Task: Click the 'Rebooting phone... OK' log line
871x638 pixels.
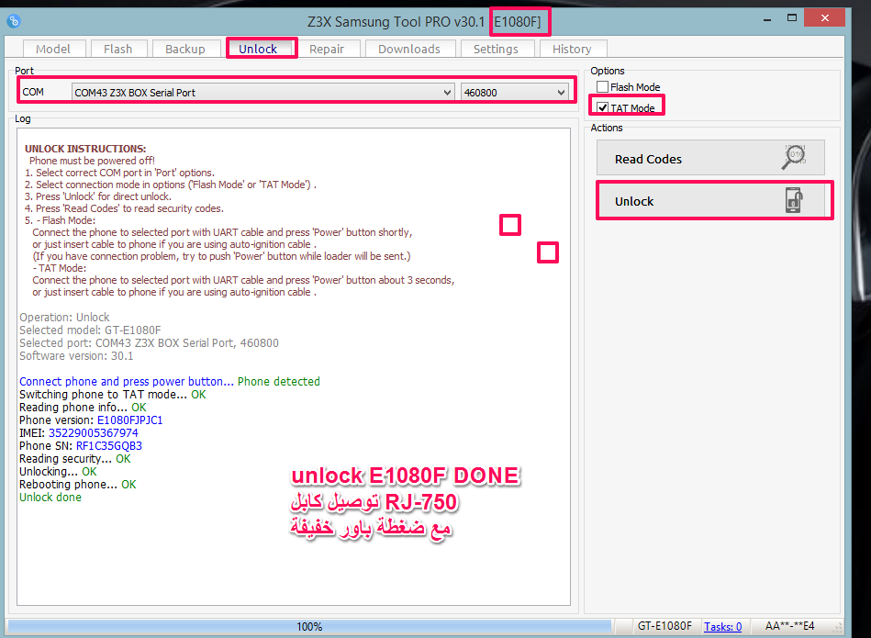Action: (x=78, y=485)
